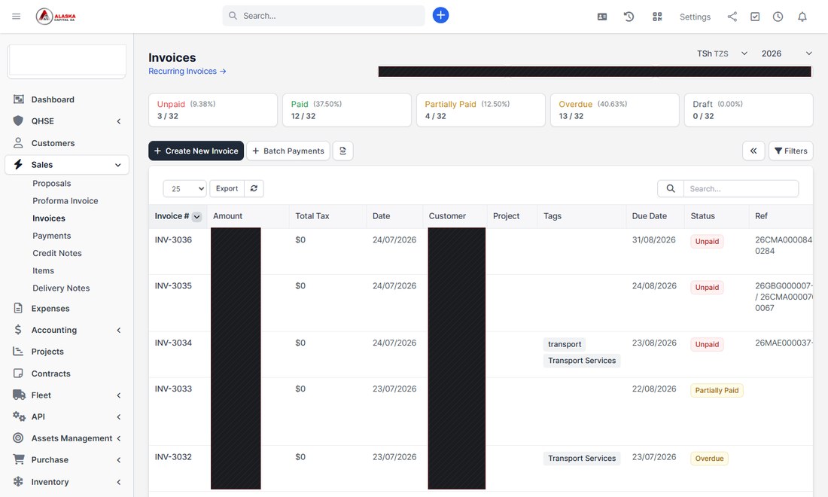Screen dimensions: 828x497
Task: Click the QHSE shield icon
Action: point(18,120)
